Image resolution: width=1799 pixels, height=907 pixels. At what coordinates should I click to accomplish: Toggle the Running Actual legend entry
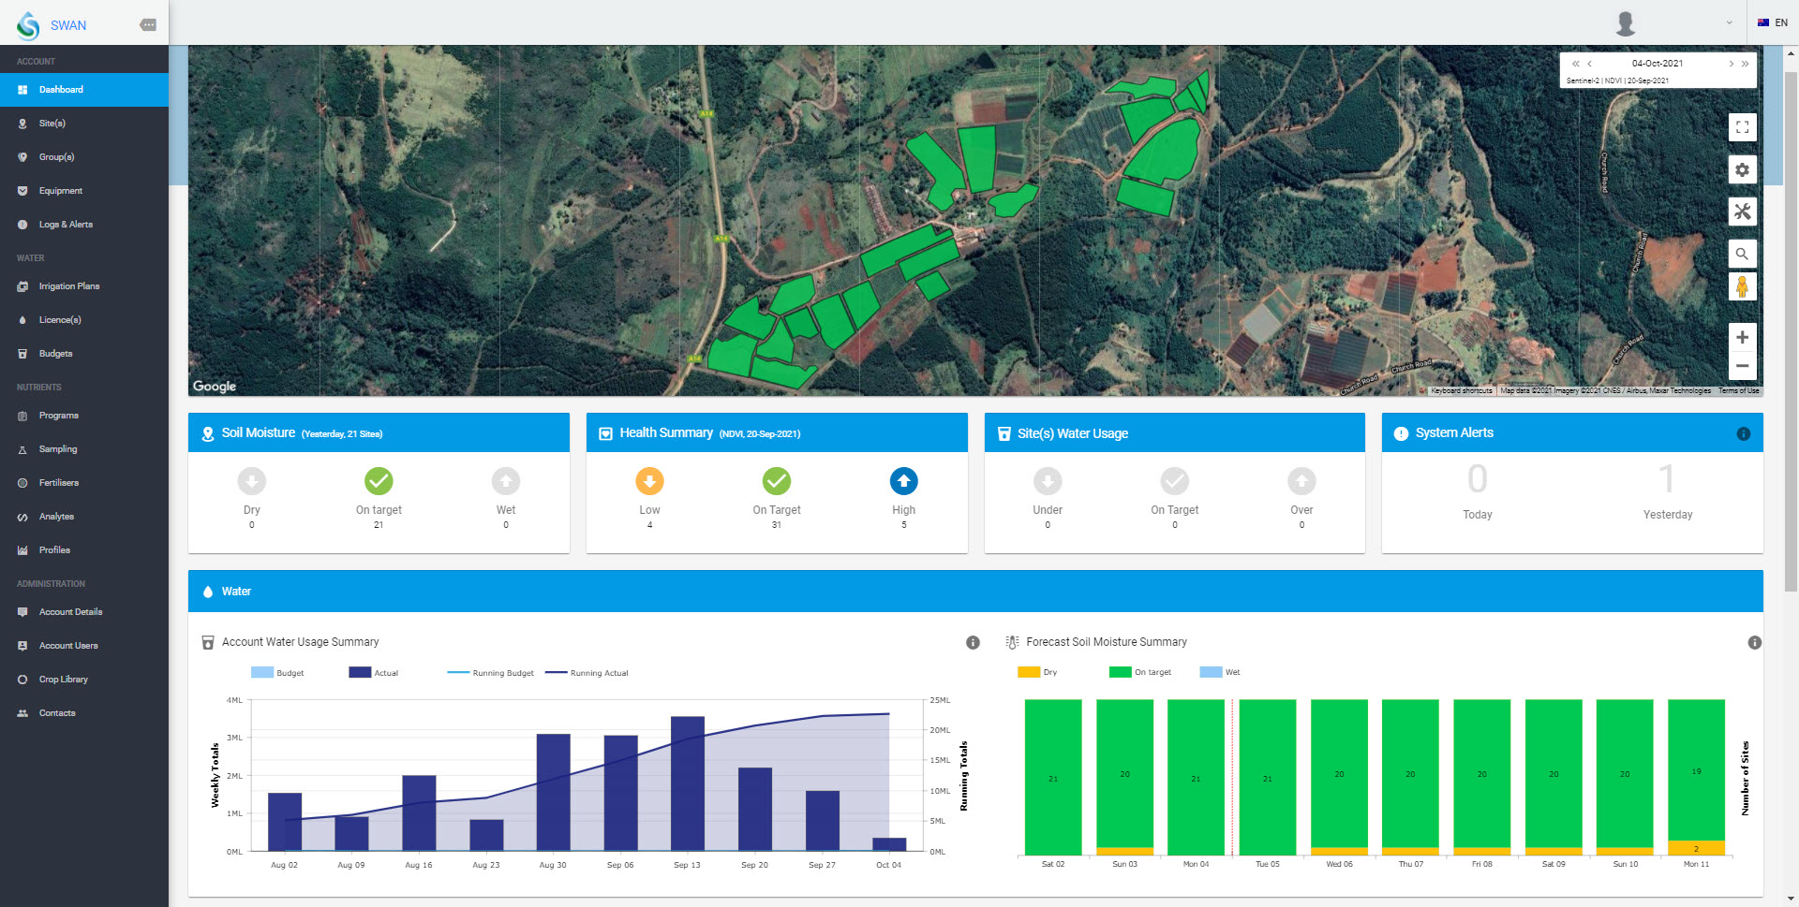click(587, 673)
